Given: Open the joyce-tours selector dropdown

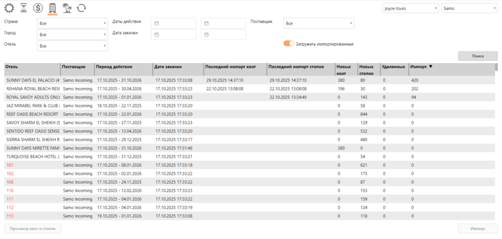Looking at the screenshot, I should (410, 8).
